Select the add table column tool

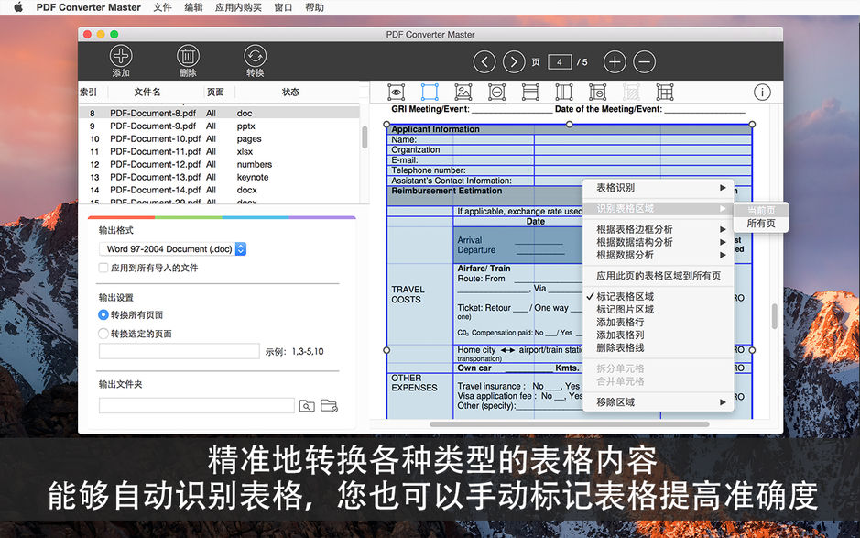coord(563,92)
